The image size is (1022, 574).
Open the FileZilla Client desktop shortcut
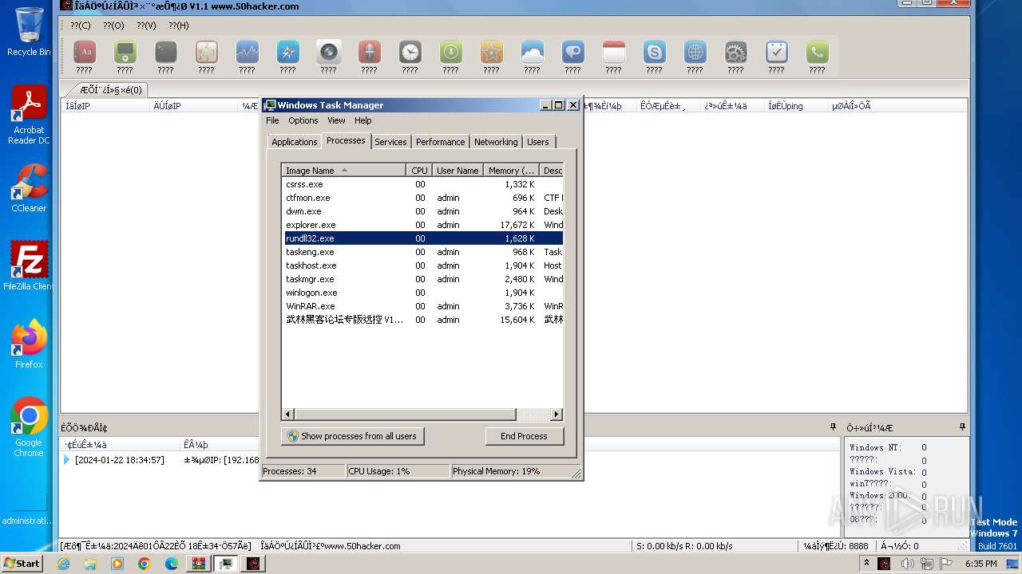pos(29,266)
